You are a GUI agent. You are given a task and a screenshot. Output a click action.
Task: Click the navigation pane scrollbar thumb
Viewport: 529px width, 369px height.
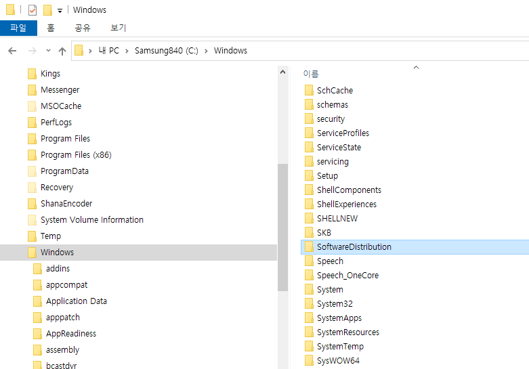(x=282, y=227)
